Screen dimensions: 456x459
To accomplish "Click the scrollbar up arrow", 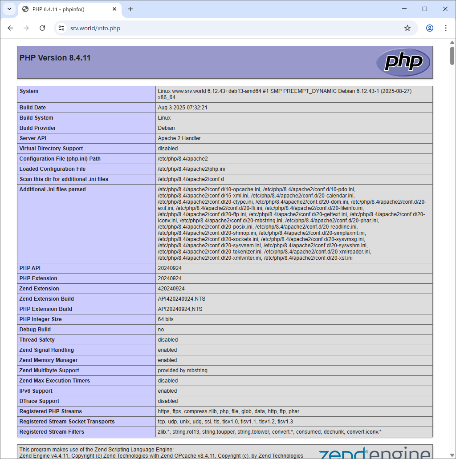I will (452, 43).
